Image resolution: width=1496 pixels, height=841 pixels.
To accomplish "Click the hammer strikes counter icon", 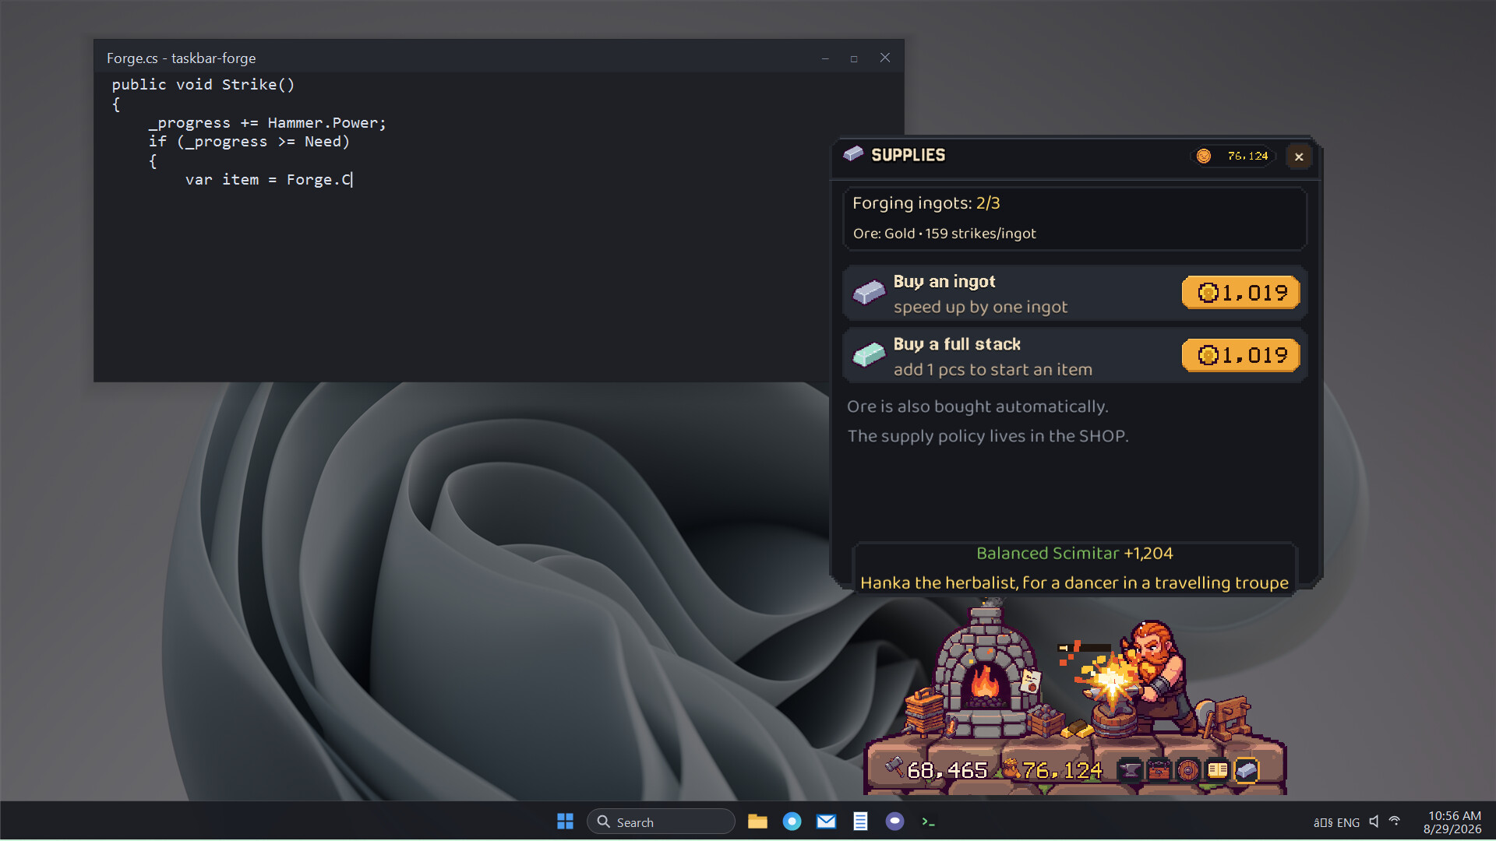I will 894,768.
